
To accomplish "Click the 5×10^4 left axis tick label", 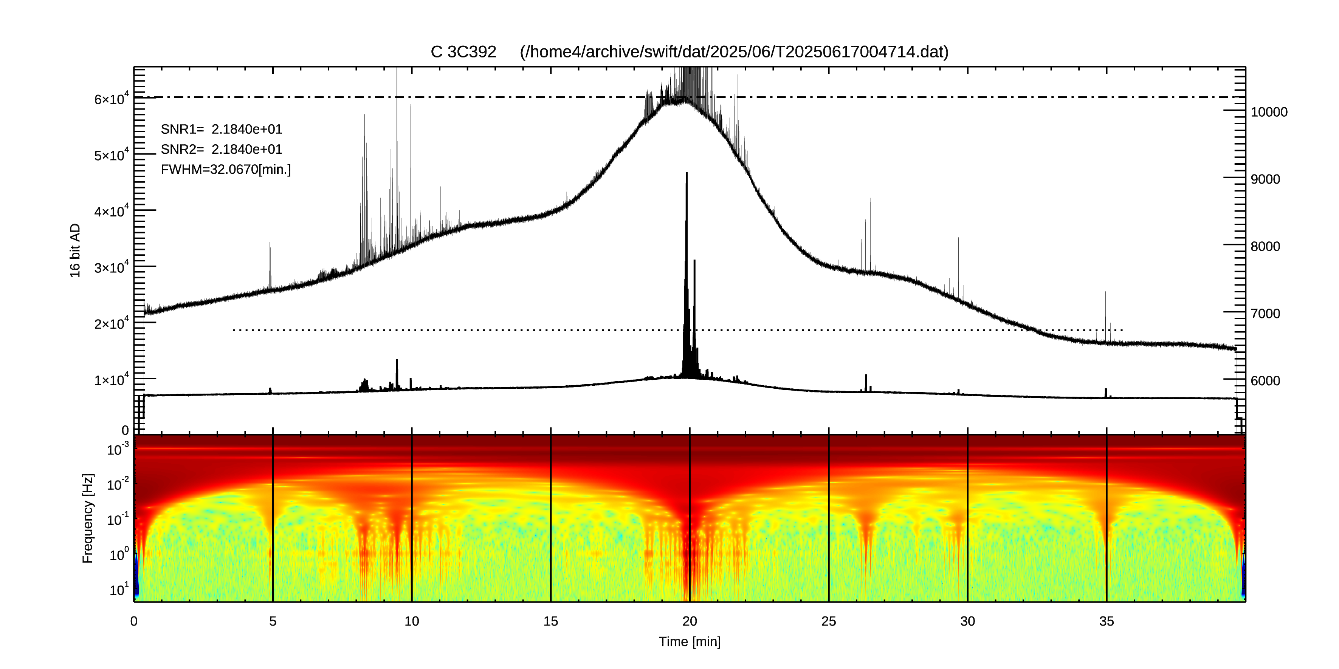I will (x=111, y=155).
